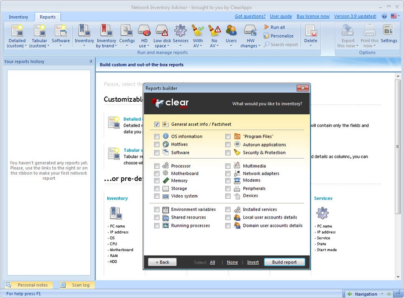Click the Print this now icon
404x298 pixels.
pyautogui.click(x=370, y=30)
